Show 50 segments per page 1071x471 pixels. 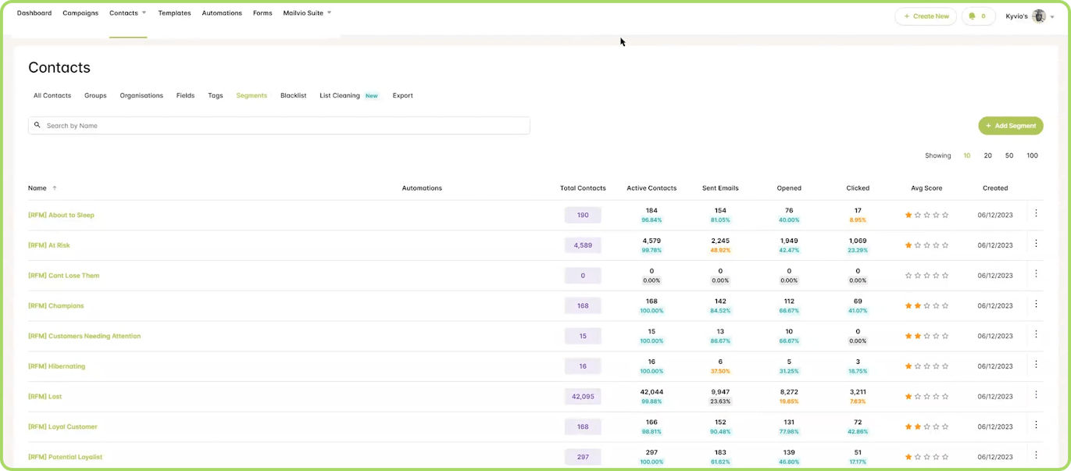tap(1009, 155)
